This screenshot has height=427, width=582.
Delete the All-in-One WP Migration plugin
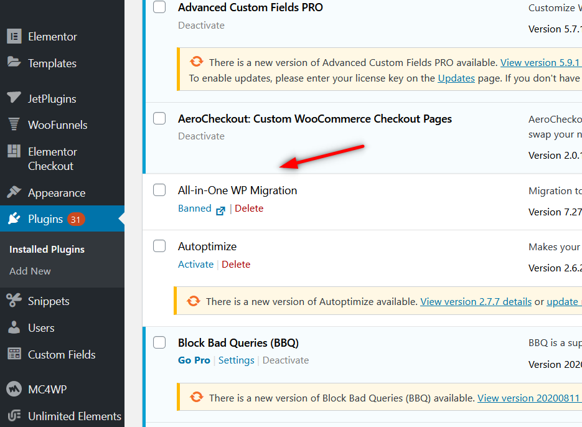(249, 209)
